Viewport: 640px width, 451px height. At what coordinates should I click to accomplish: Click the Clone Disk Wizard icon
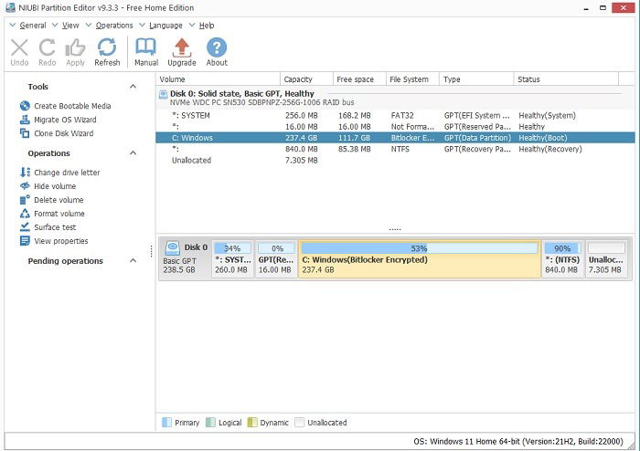click(25, 133)
